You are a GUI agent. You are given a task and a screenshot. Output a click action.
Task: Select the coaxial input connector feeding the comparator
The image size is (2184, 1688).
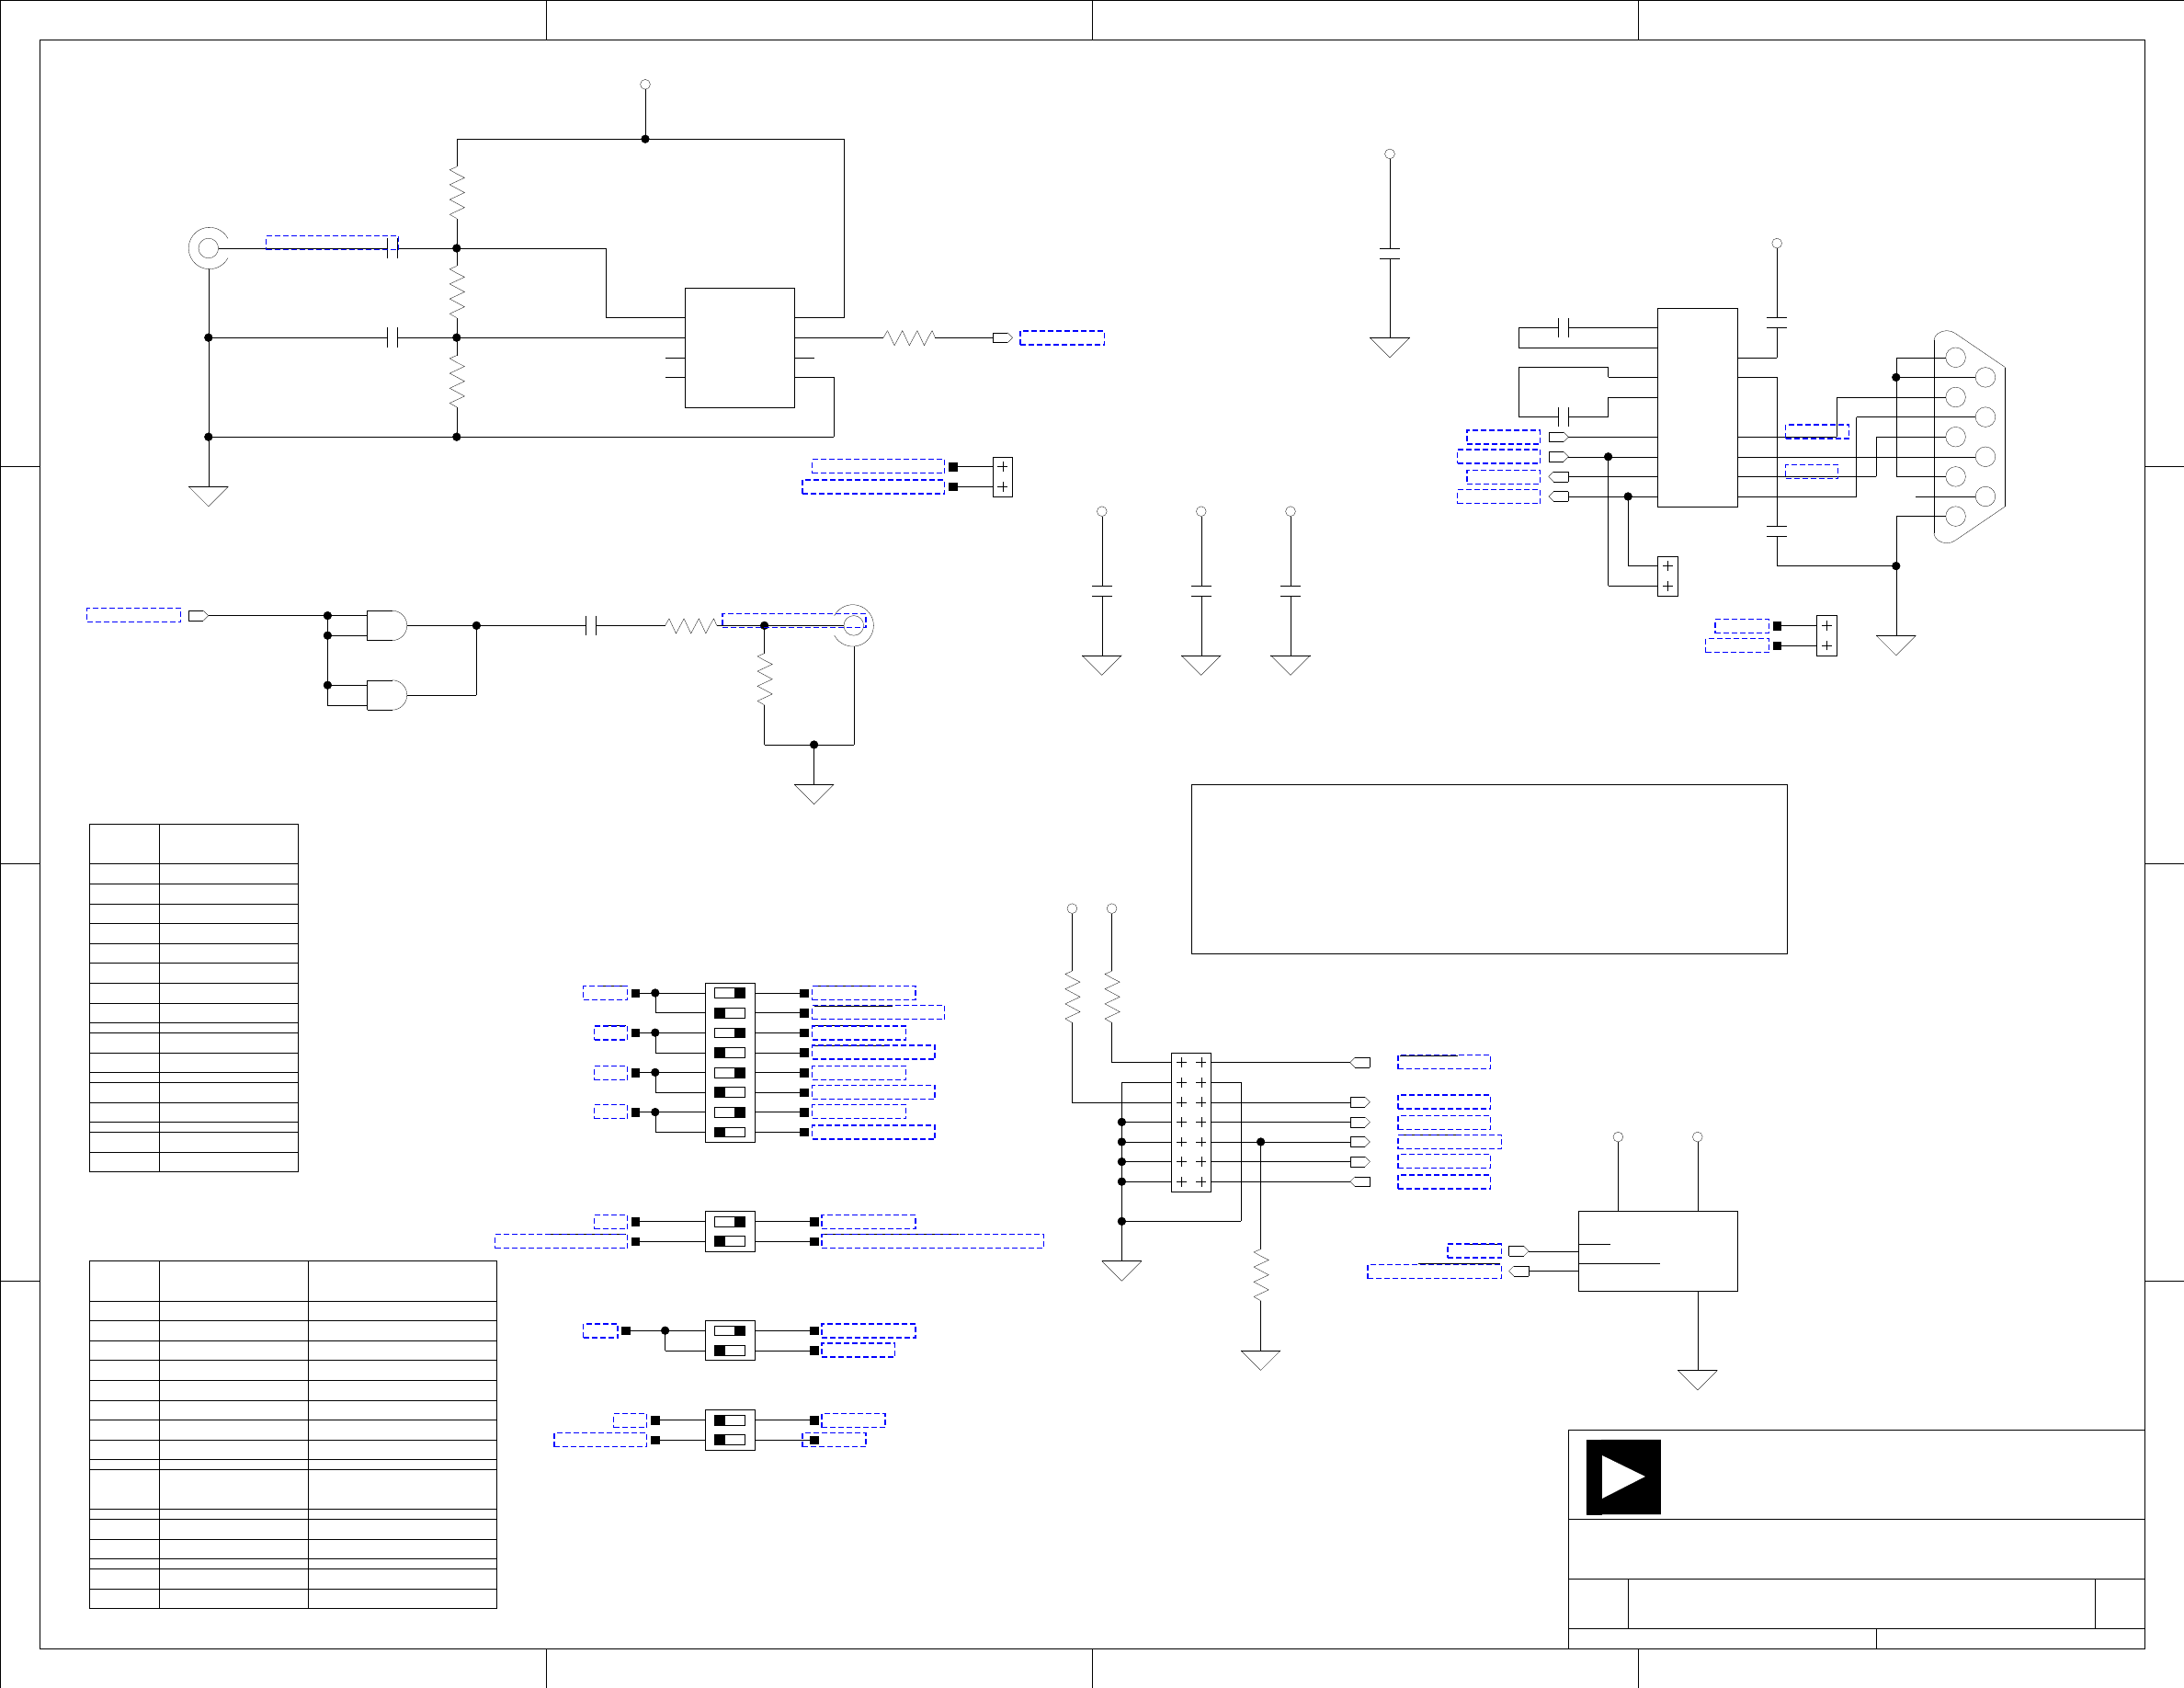click(x=208, y=248)
